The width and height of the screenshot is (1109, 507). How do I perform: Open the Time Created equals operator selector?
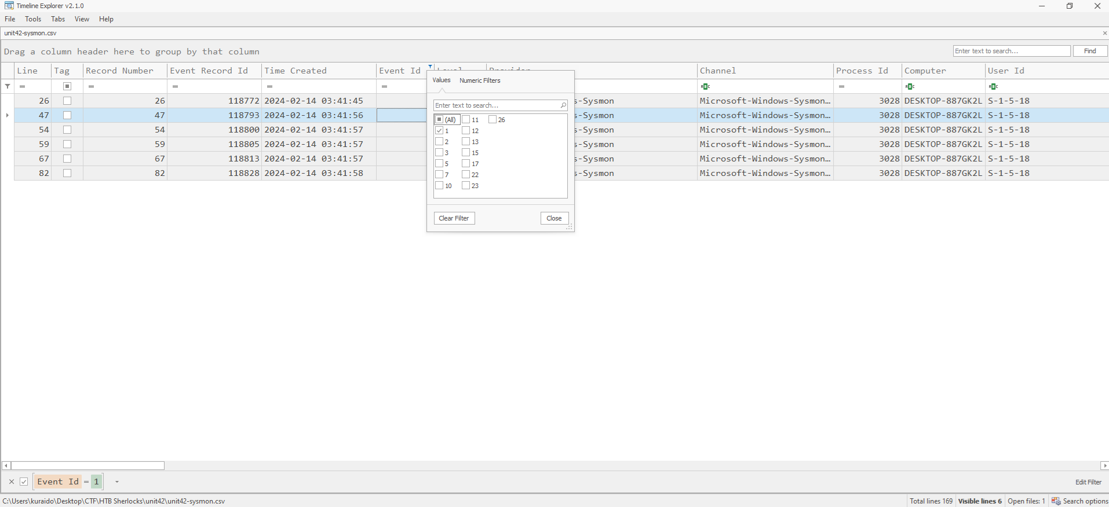click(270, 86)
